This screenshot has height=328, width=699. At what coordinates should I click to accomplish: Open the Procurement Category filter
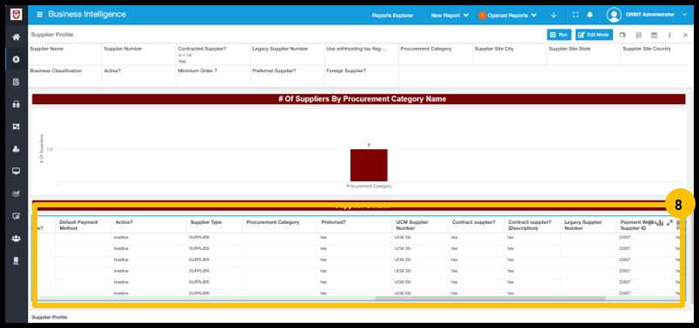tap(436, 55)
